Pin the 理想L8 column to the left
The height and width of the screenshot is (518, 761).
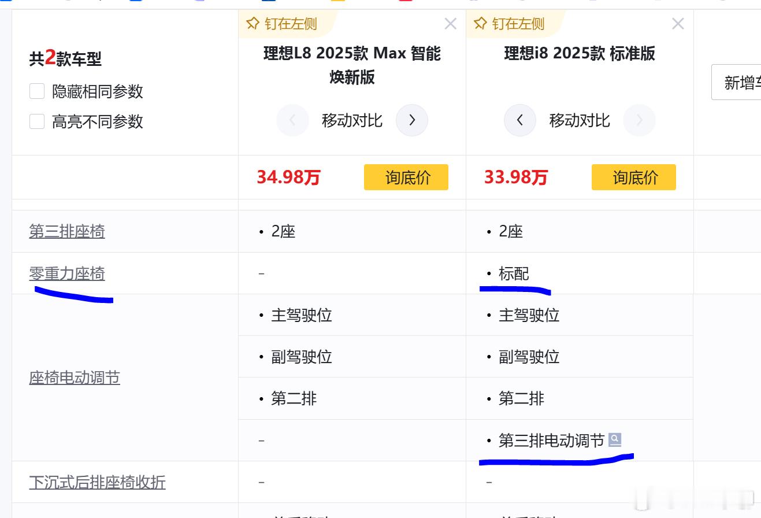(x=282, y=24)
